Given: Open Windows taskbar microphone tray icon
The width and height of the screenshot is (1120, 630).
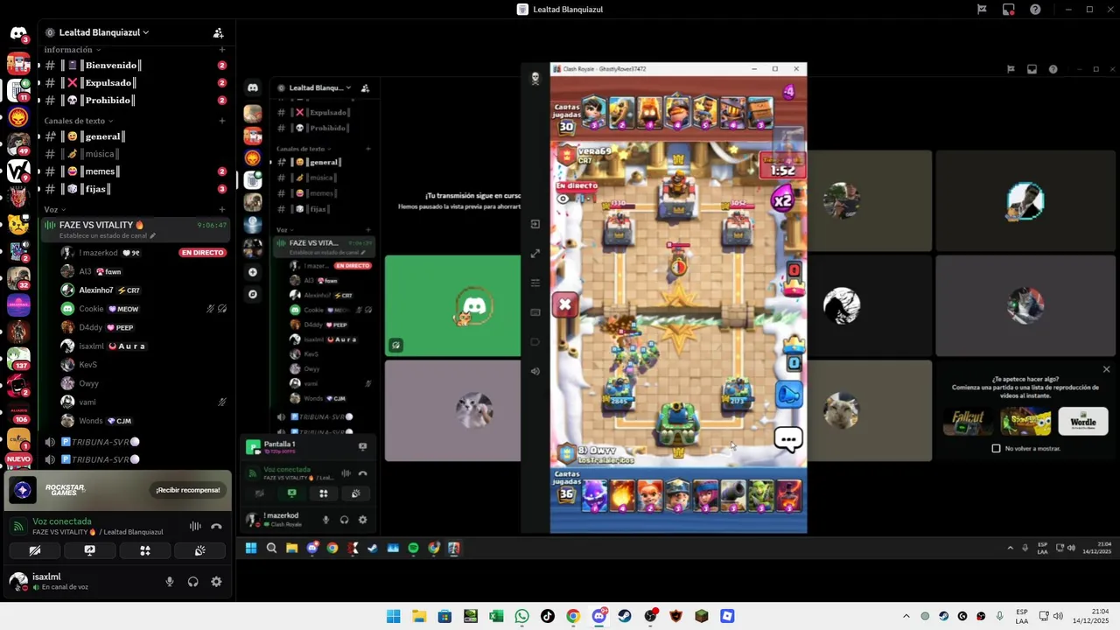Looking at the screenshot, I should (999, 616).
